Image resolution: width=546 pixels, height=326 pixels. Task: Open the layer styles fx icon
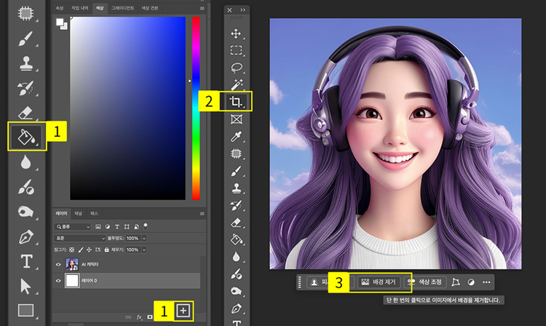click(x=139, y=317)
